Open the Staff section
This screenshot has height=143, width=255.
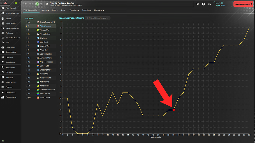pyautogui.click(x=8, y=43)
